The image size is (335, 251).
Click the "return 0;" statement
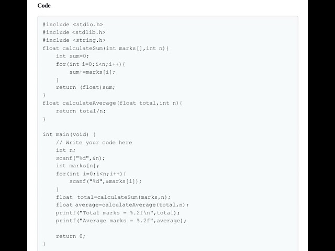(x=71, y=236)
